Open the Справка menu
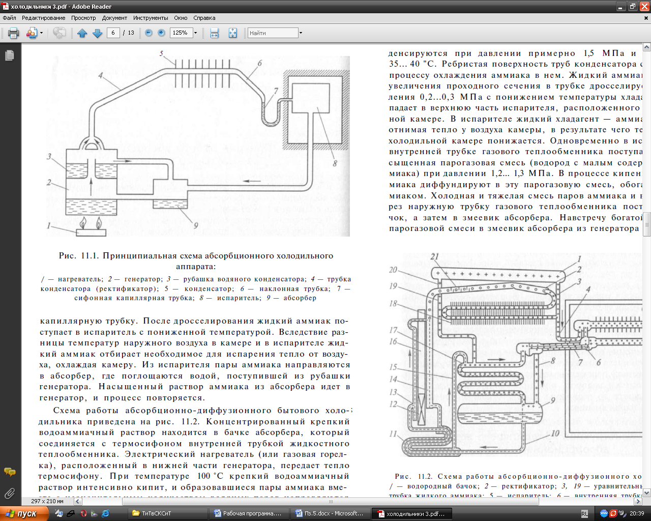Viewport: 651px width, 521px height. pos(204,18)
